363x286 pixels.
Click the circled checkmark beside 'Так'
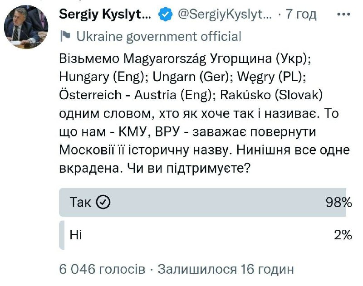pyautogui.click(x=104, y=202)
